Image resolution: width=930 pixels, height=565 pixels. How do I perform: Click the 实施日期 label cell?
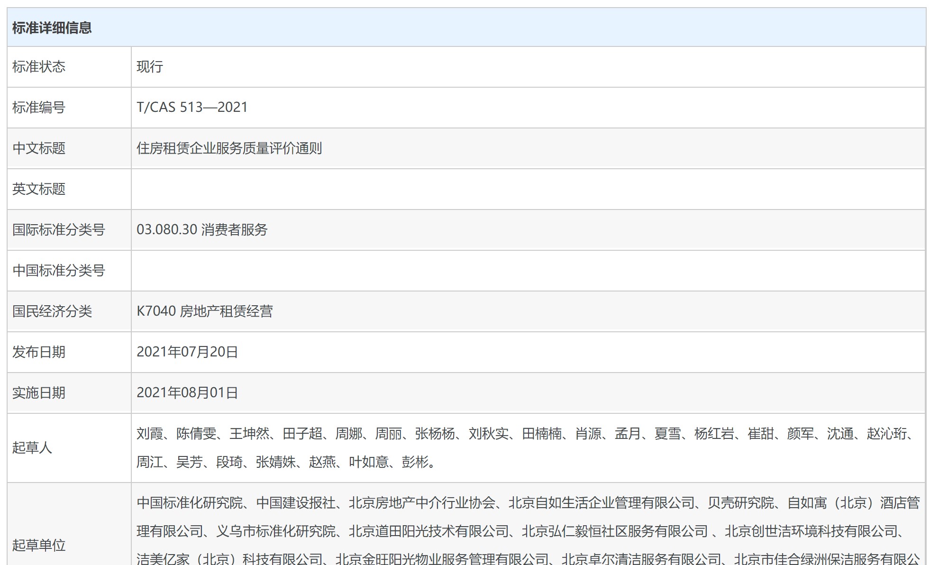pos(39,393)
